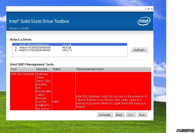Click the Run button
The height and width of the screenshot is (133, 196).
tap(142, 115)
